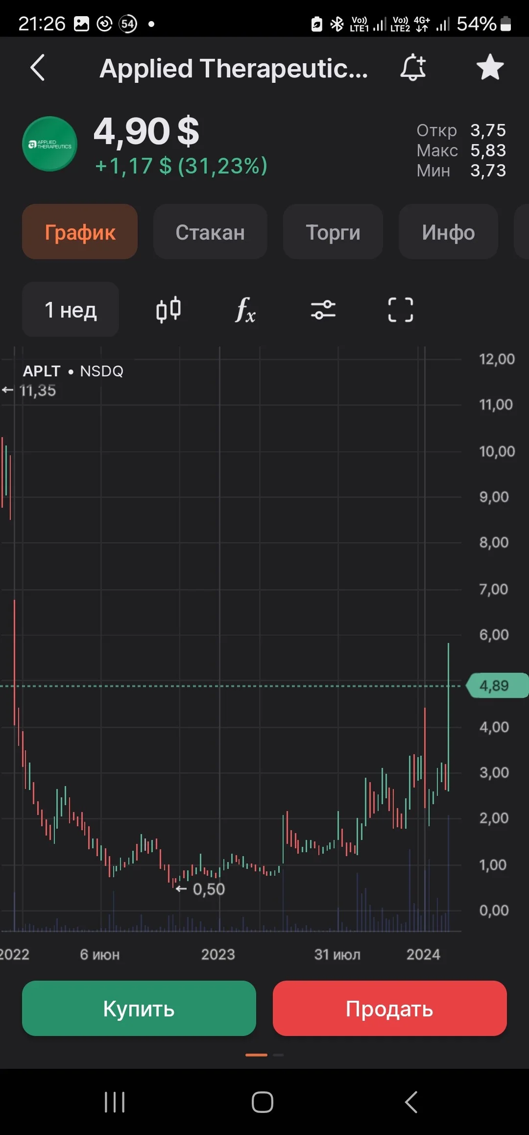Image resolution: width=529 pixels, height=1135 pixels.
Task: Tap the Продать button
Action: [x=390, y=1009]
